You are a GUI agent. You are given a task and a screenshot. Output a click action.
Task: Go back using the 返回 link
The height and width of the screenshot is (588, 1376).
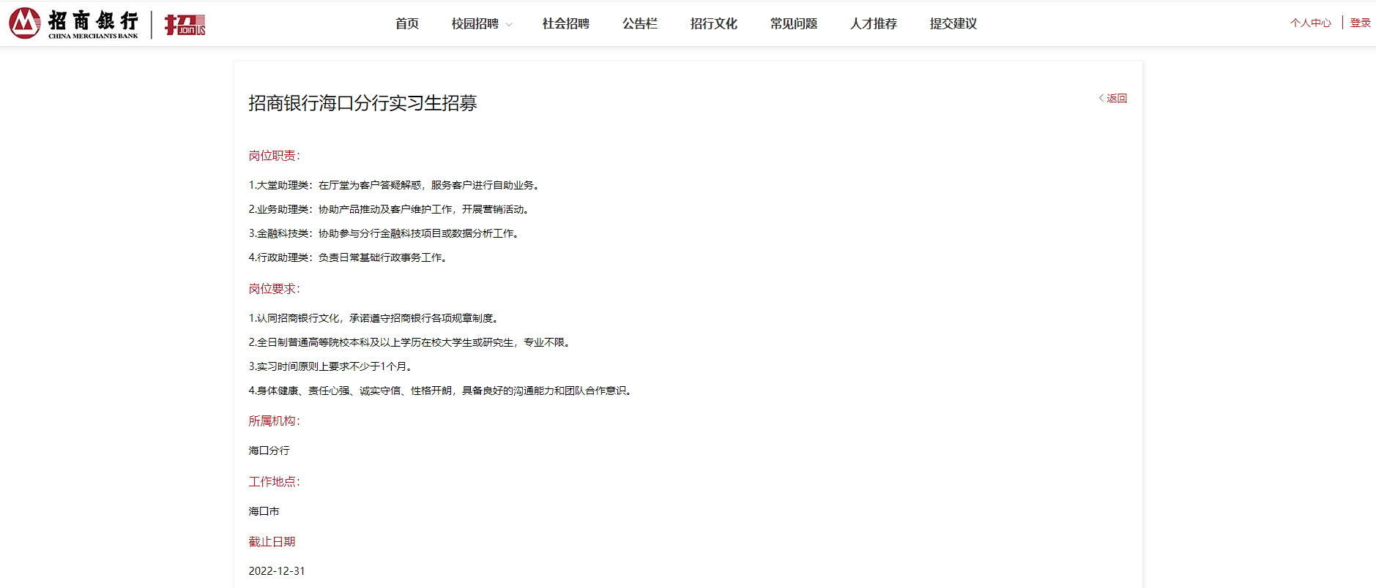click(1113, 98)
